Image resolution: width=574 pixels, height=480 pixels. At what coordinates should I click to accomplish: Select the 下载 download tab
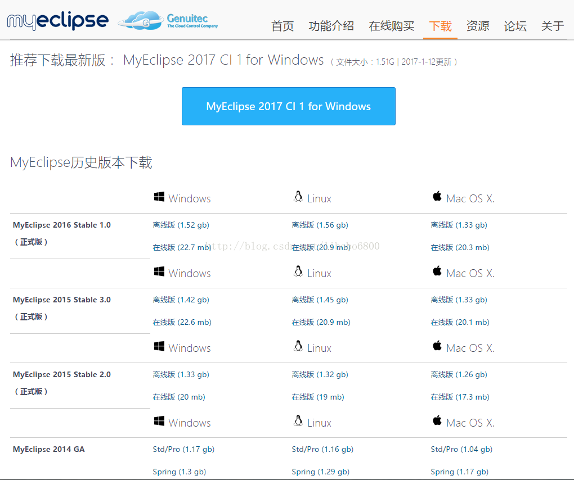(x=440, y=26)
